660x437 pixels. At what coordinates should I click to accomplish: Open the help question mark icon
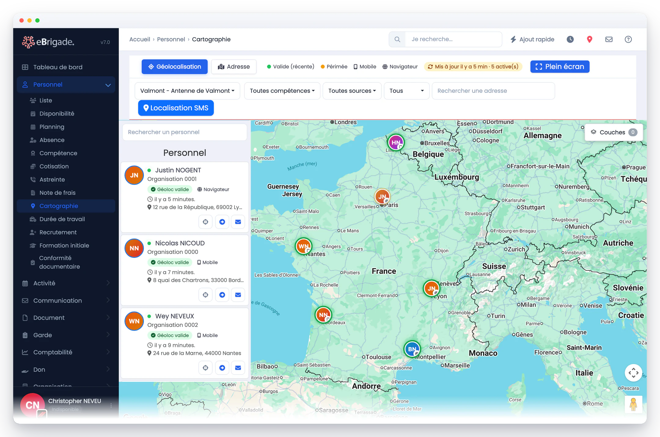[x=628, y=39]
